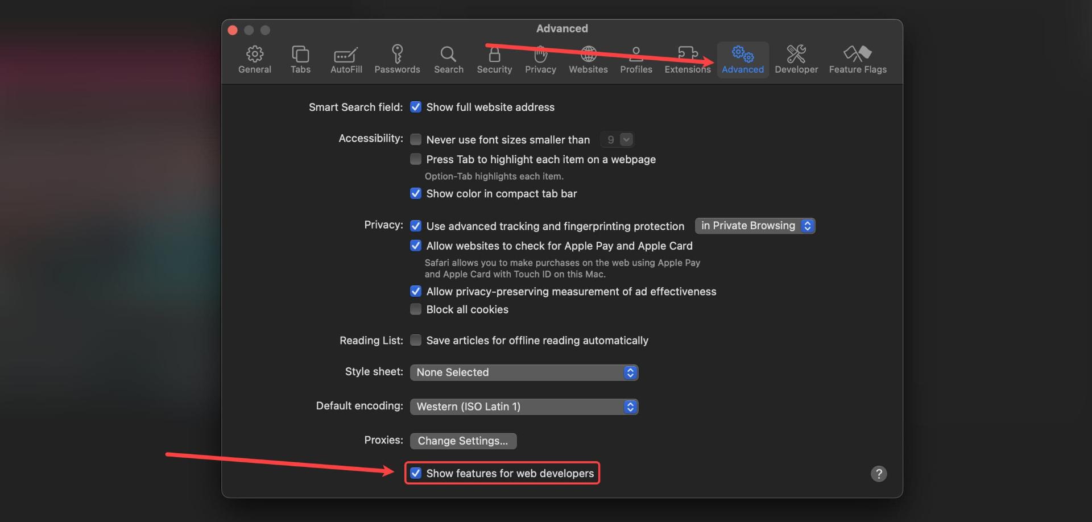
Task: Select the Websites globe icon
Action: 588,54
